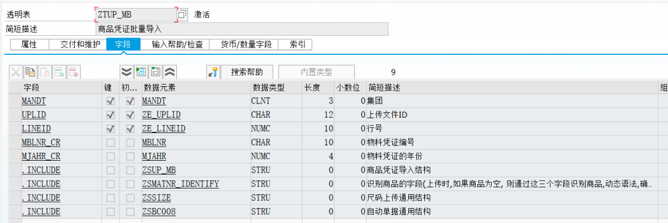Click the Insert row icon
This screenshot has width=668, height=223.
[59, 72]
